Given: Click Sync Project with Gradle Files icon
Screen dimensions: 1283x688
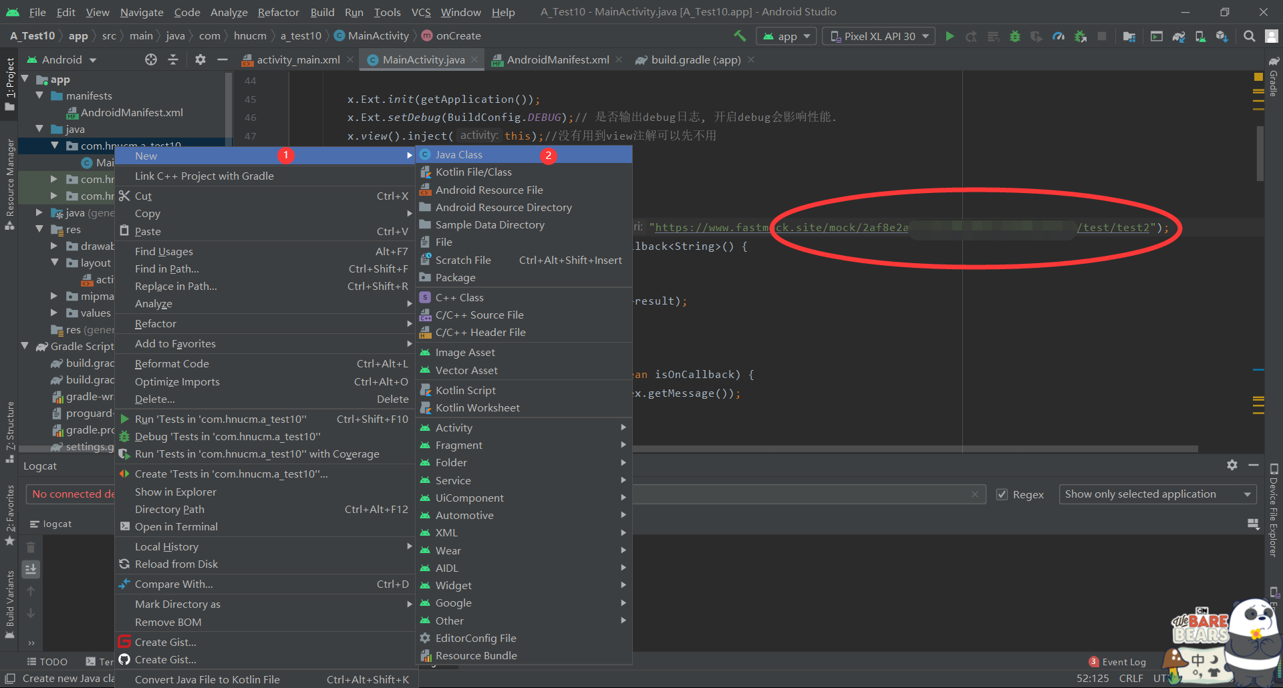Looking at the screenshot, I should (1179, 36).
